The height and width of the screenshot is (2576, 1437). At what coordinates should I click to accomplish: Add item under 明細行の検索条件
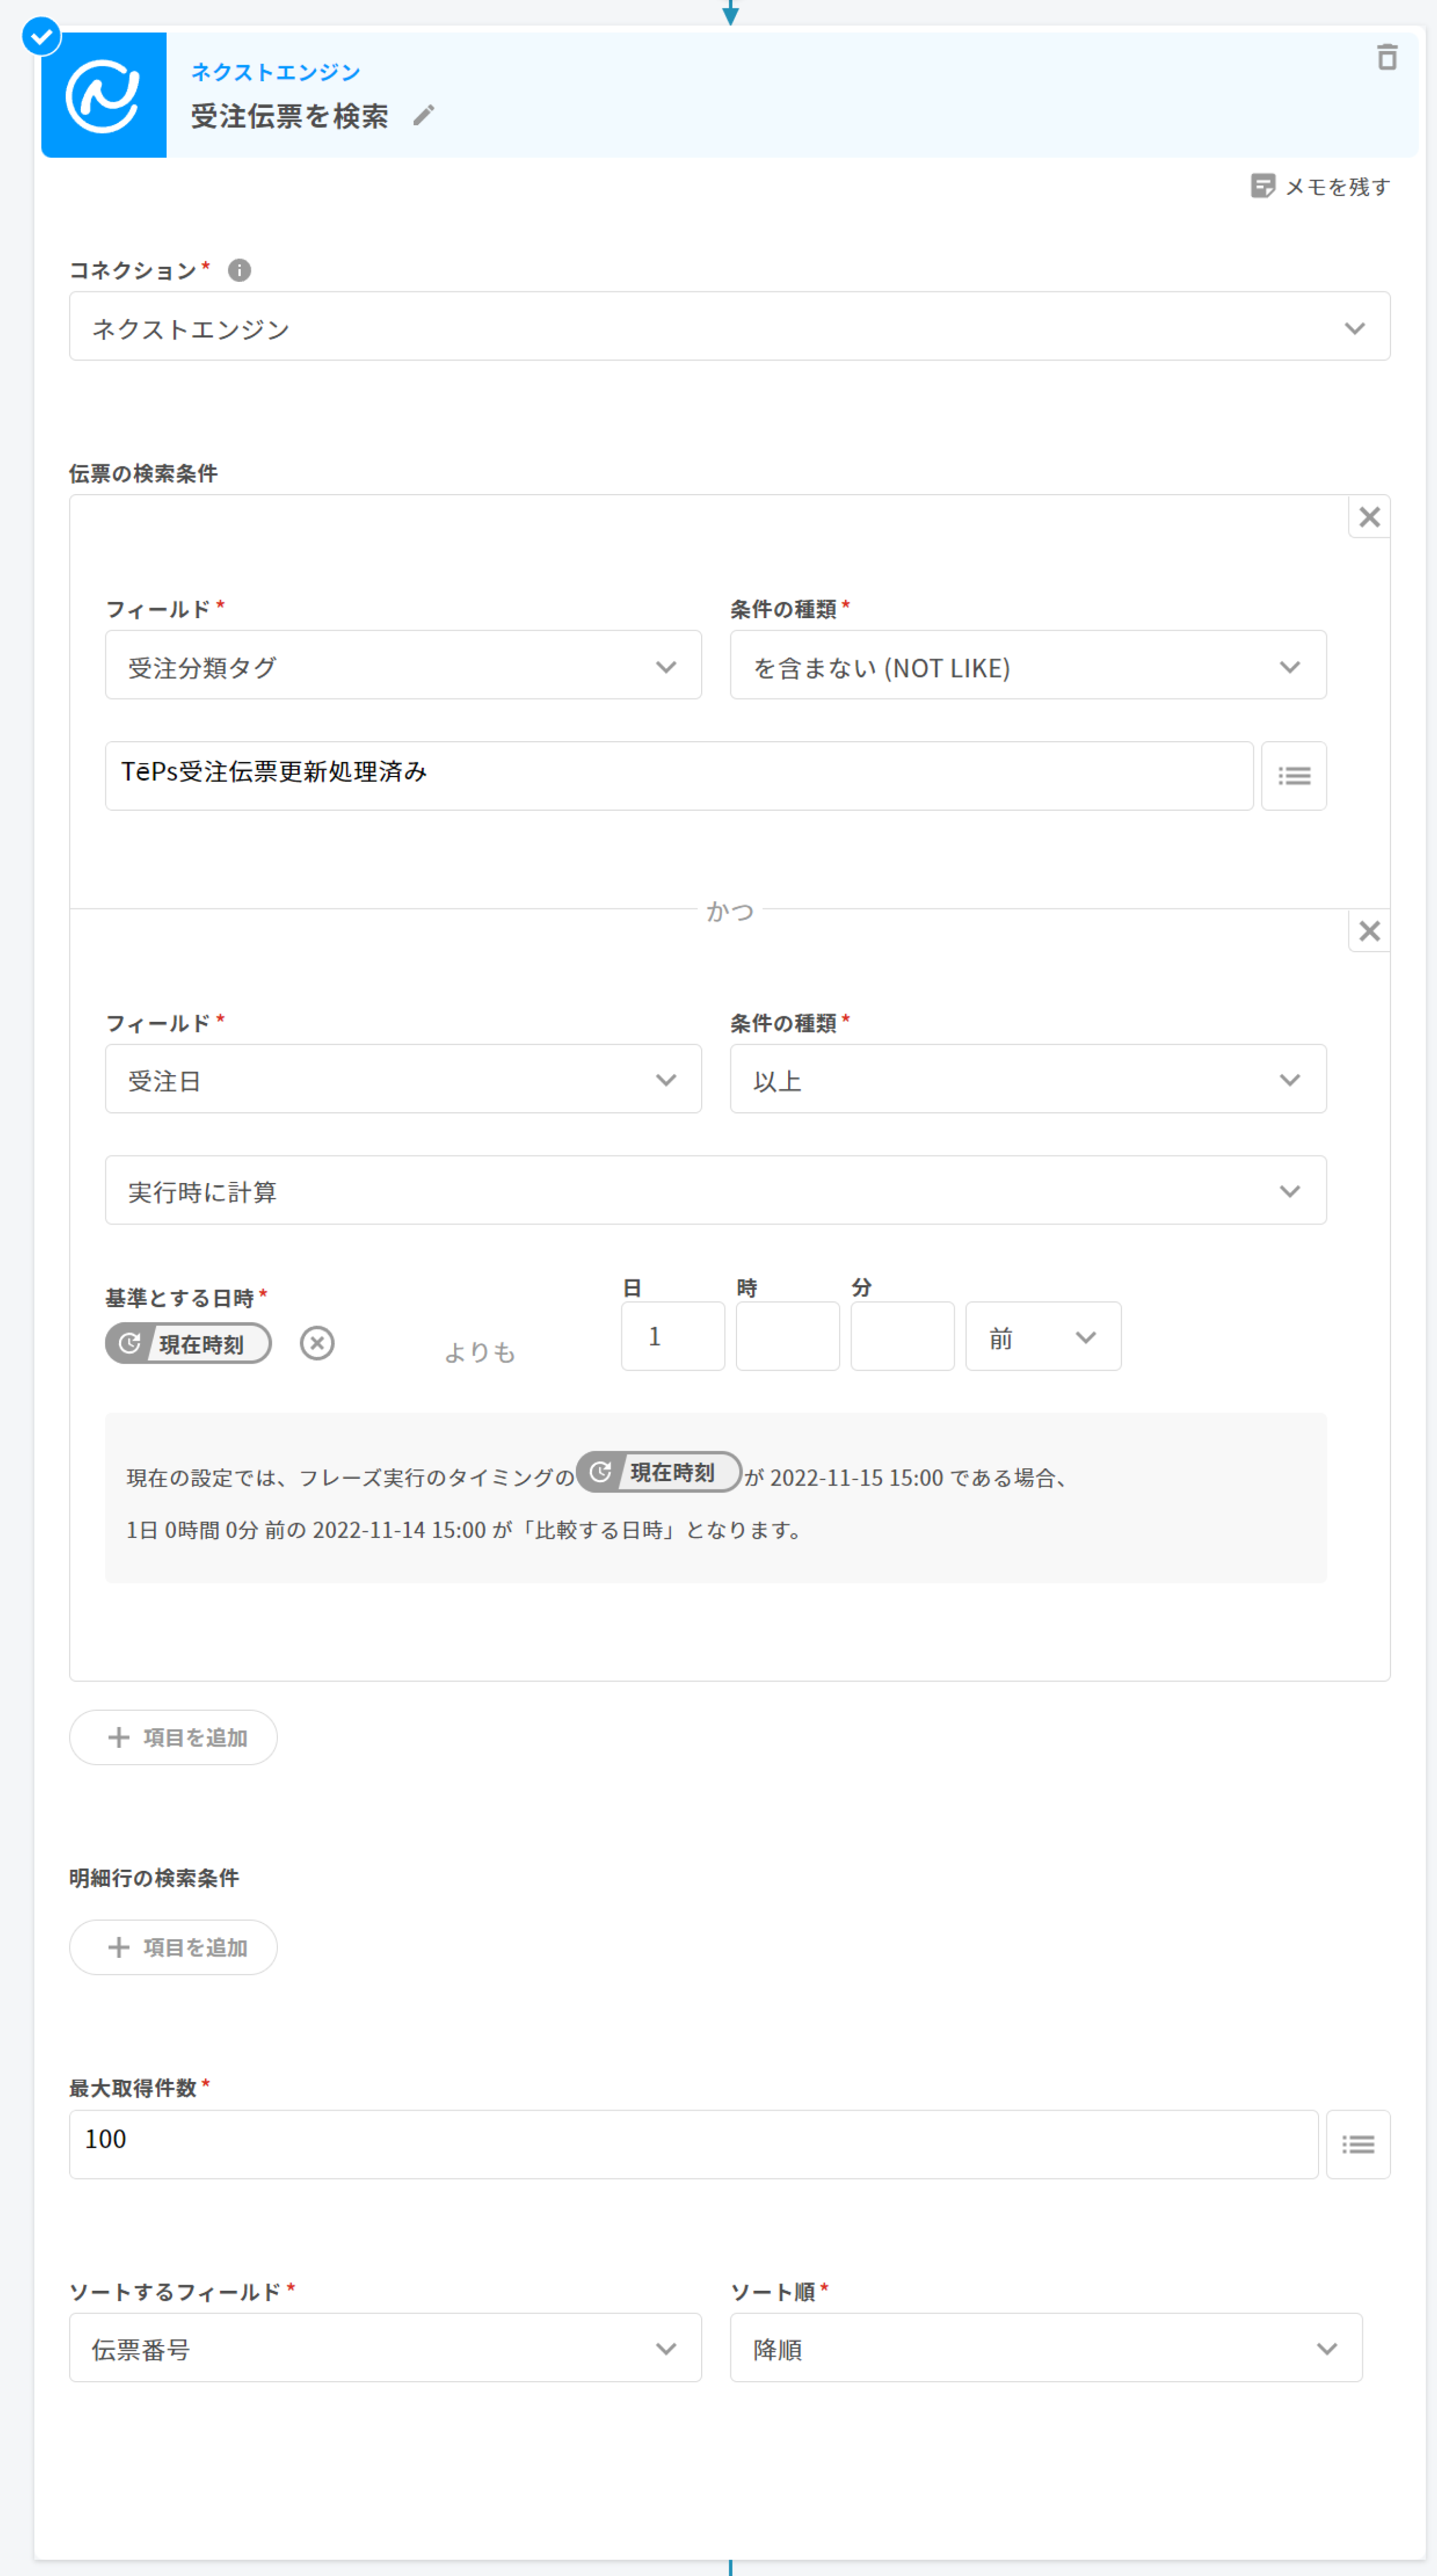pyautogui.click(x=173, y=1947)
